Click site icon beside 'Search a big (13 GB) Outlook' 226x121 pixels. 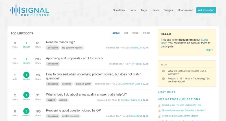[159, 105]
